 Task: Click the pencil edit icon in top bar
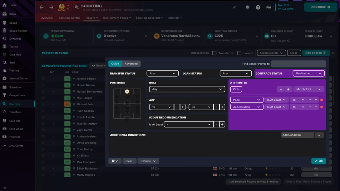[234, 7]
